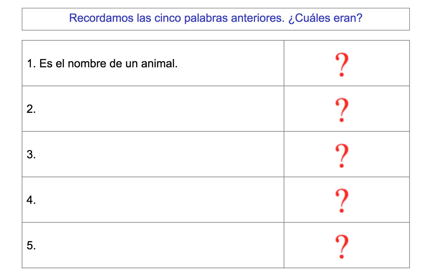This screenshot has height=280, width=431.
Task: Select the red question mark in row 3
Action: tap(342, 155)
